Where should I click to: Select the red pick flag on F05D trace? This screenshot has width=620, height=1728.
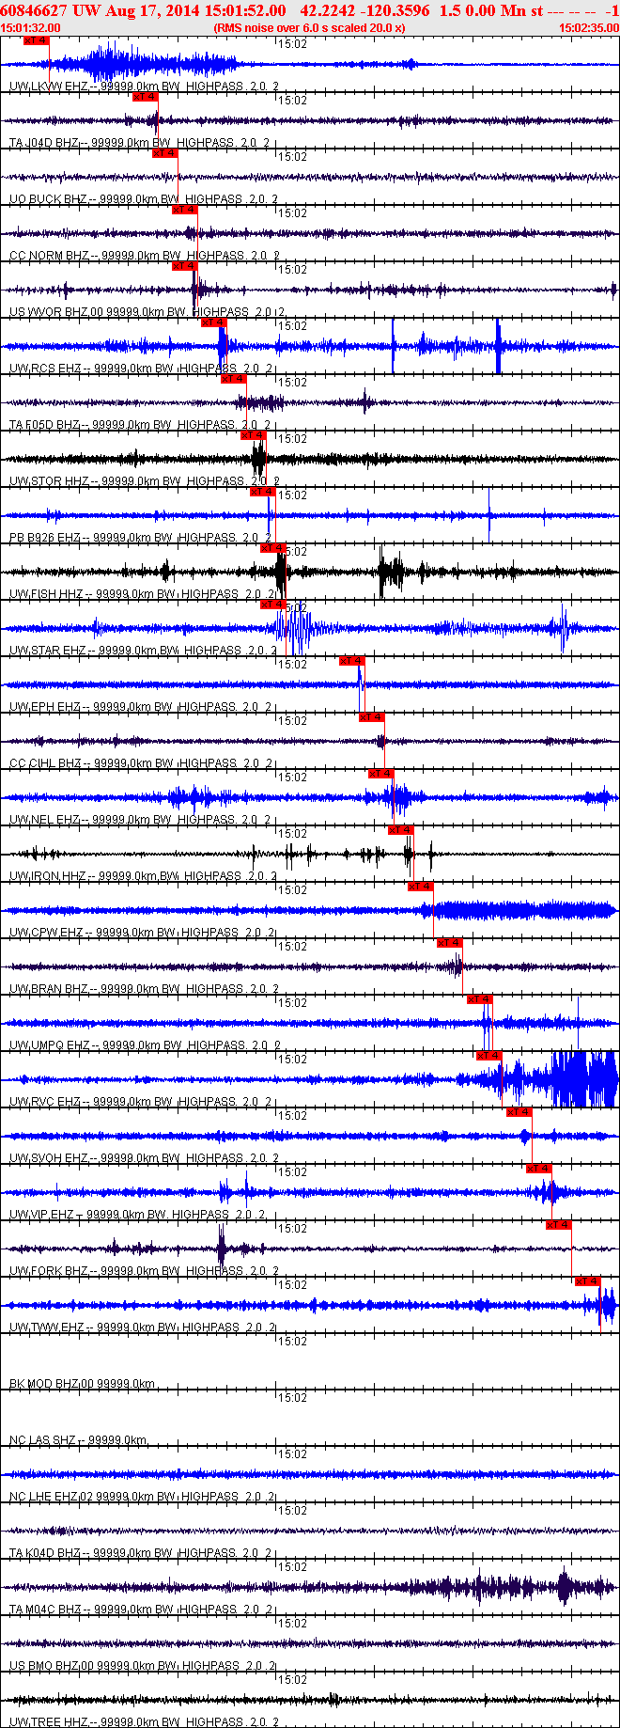tap(234, 379)
